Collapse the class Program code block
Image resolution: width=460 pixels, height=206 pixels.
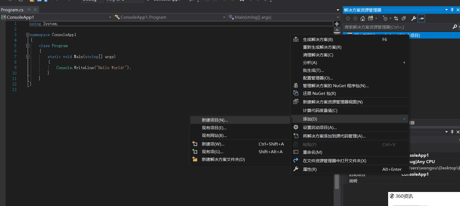[28, 46]
